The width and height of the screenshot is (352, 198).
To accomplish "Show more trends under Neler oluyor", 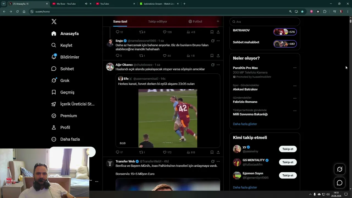I will 245,124.
